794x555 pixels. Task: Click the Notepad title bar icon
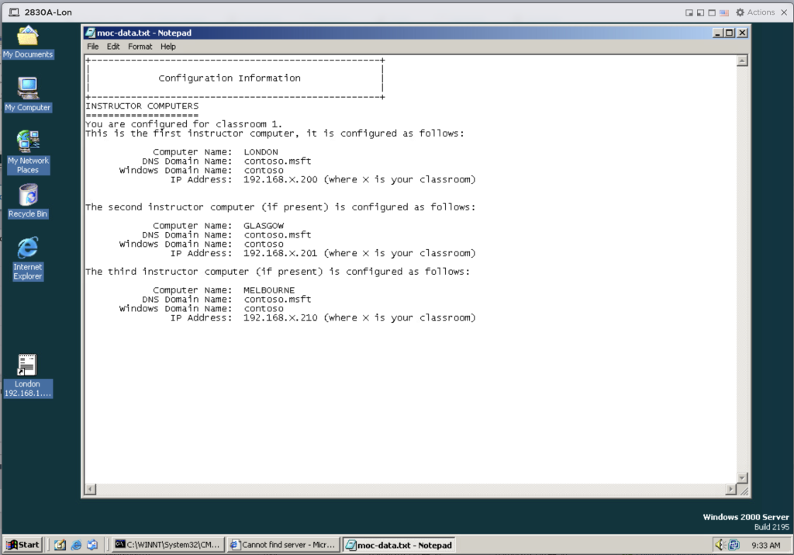tap(90, 33)
